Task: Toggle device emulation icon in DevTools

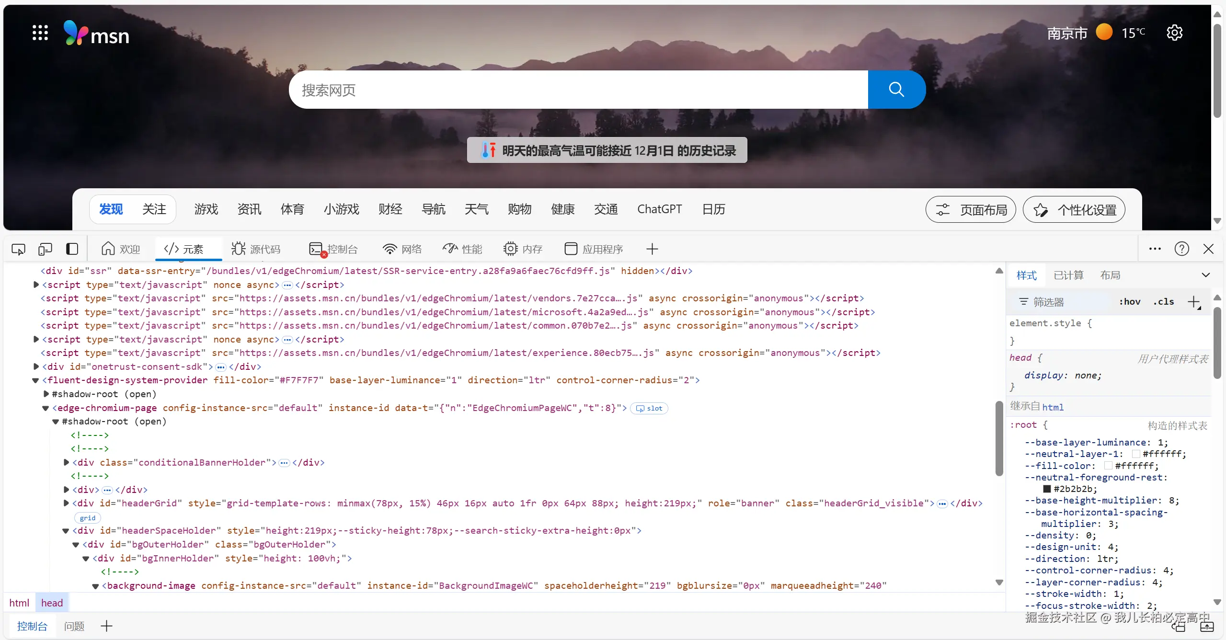Action: (x=45, y=249)
